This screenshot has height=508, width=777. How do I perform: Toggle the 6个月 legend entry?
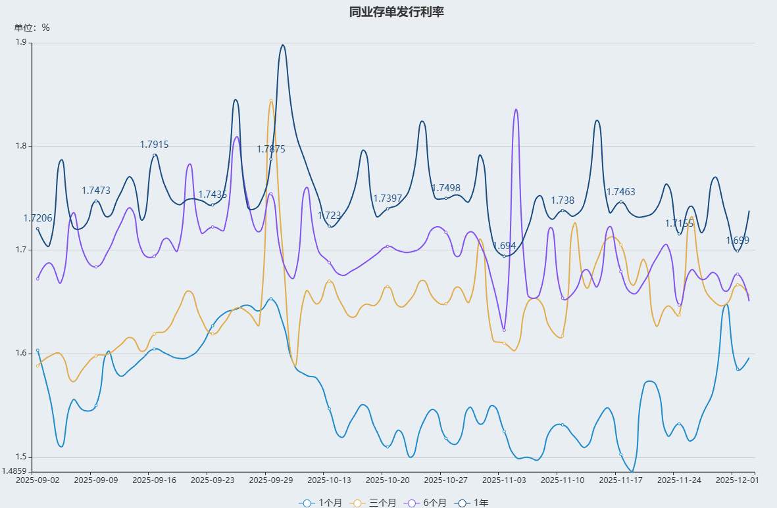click(428, 503)
